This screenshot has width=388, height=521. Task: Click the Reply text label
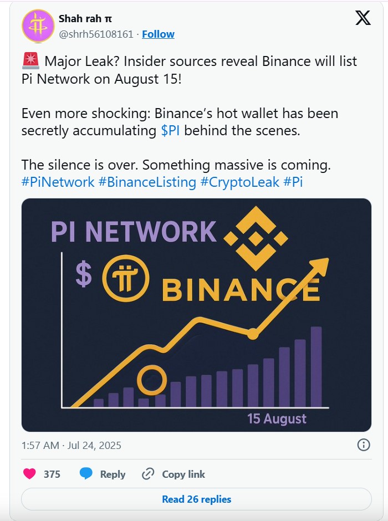tap(113, 474)
